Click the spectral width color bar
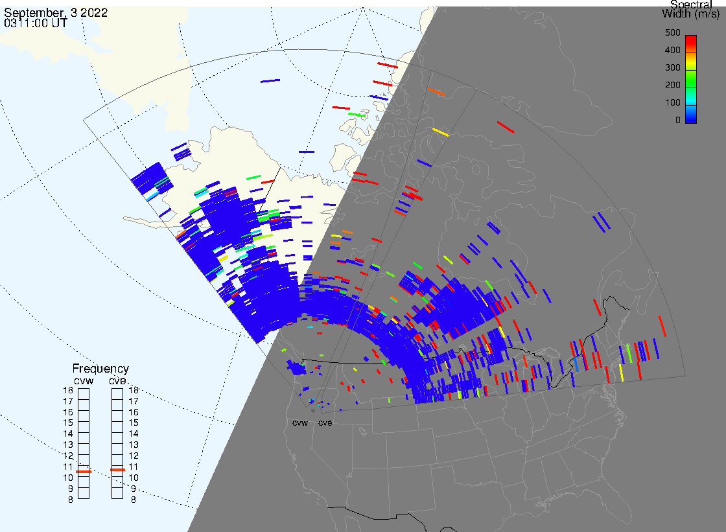This screenshot has height=532, width=726. 691,79
